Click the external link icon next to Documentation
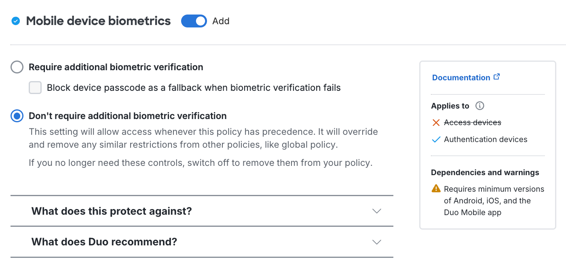 pos(497,76)
